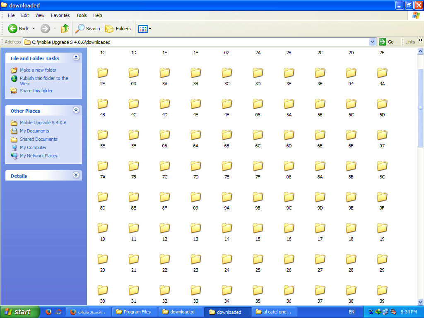Image resolution: width=424 pixels, height=318 pixels.
Task: Select the folder named 30
Action: click(x=103, y=294)
